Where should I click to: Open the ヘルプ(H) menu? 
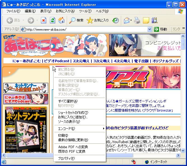pyautogui.click(x=102, y=11)
